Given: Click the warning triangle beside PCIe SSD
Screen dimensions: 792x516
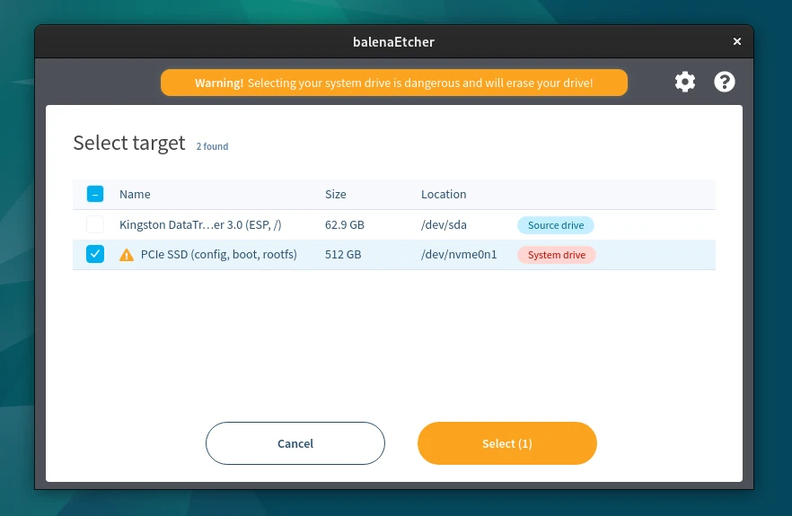Looking at the screenshot, I should point(127,255).
